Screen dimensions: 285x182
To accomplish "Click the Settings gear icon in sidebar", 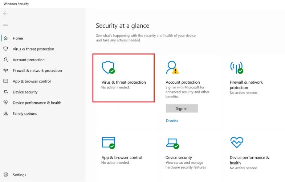I will (5, 175).
